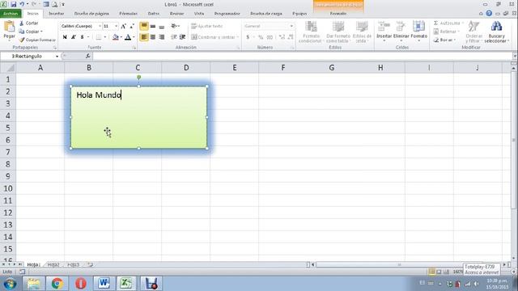Image resolution: width=518 pixels, height=291 pixels.
Task: Toggle center text alignment
Action: click(153, 37)
